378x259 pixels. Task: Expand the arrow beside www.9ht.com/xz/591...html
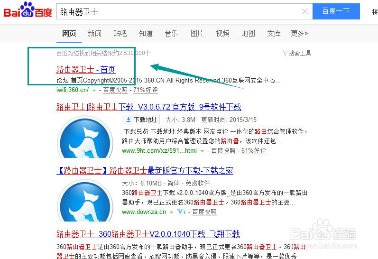tap(202, 151)
